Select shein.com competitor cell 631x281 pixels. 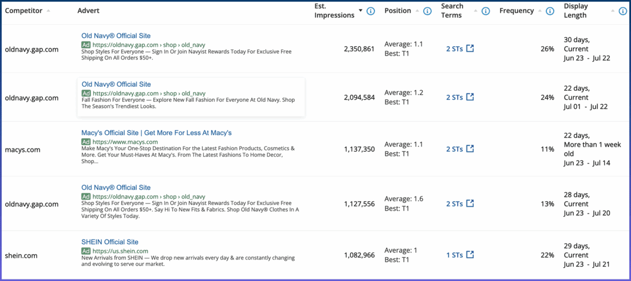pyautogui.click(x=21, y=256)
